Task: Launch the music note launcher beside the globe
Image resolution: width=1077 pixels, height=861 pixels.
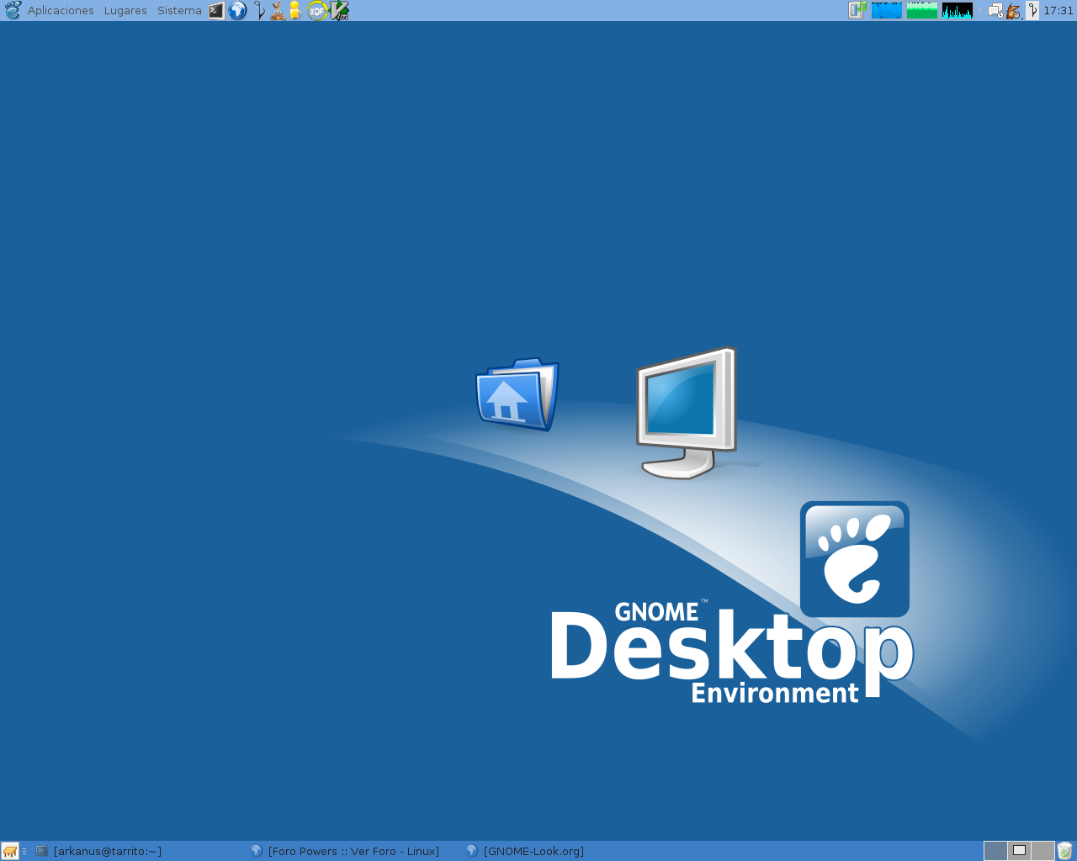Action: click(259, 10)
